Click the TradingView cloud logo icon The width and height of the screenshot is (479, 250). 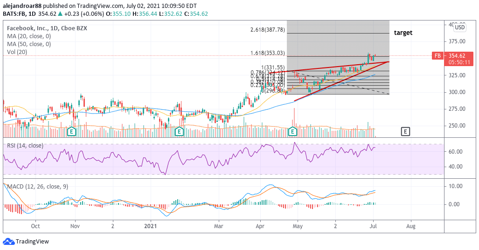point(8,242)
